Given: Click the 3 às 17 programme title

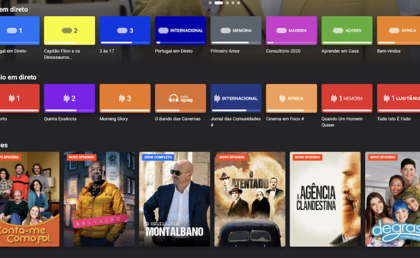Looking at the screenshot, I should click(x=106, y=51).
